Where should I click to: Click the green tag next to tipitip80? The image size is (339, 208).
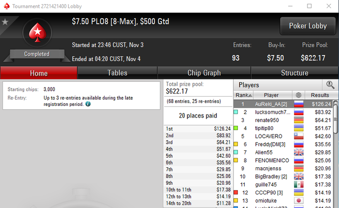click(x=236, y=128)
